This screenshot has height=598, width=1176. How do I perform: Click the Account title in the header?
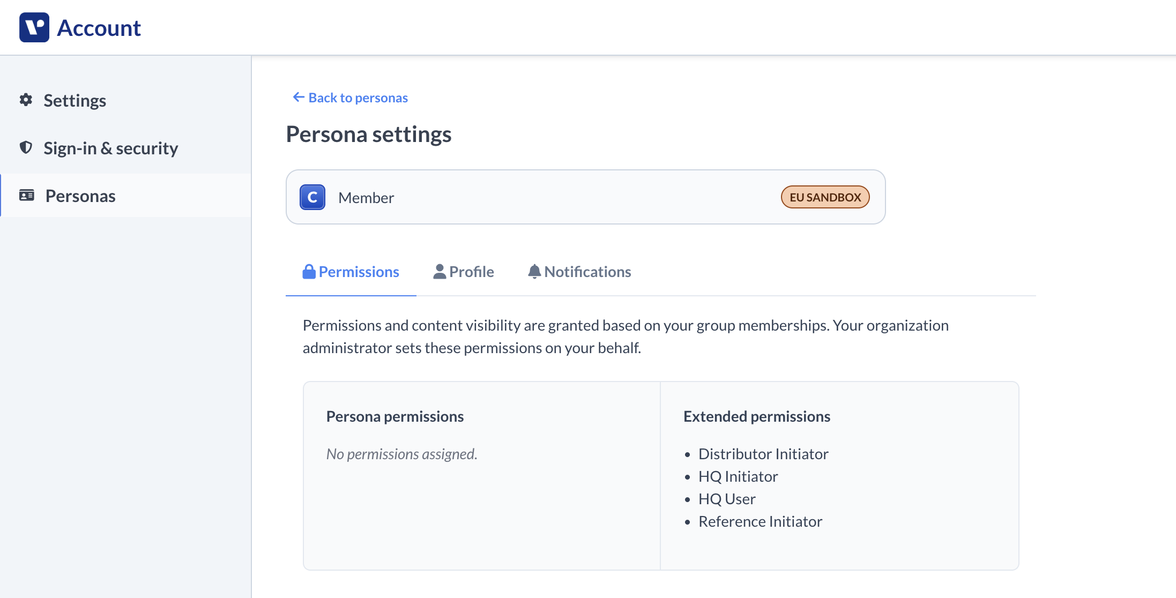(99, 28)
